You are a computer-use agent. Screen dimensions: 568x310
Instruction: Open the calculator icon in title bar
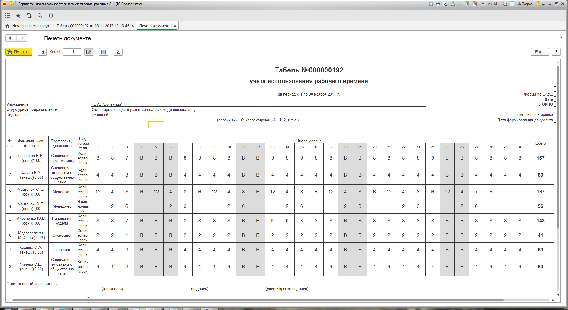pos(467,4)
